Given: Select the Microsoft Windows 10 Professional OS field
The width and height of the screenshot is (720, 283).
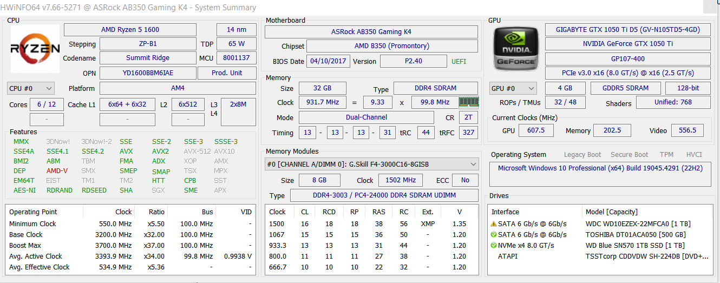Looking at the screenshot, I should 600,174.
